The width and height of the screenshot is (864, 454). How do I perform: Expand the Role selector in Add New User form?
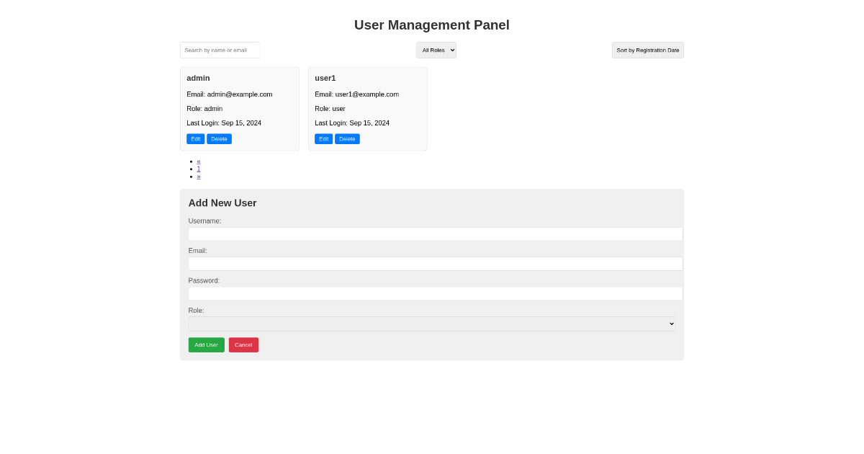431,324
